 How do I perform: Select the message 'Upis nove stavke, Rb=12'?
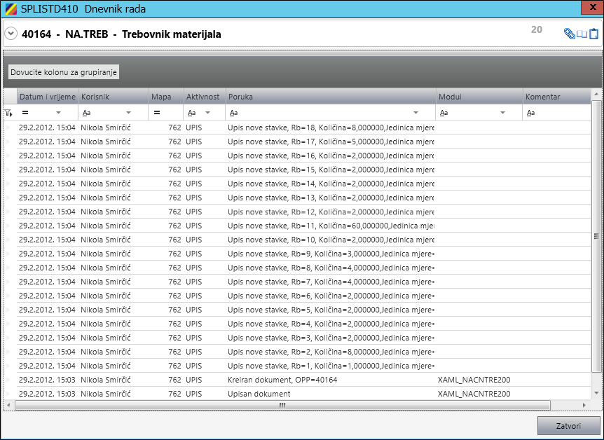click(331, 212)
